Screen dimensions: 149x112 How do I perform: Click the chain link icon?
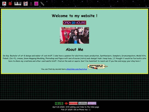(42, 4)
